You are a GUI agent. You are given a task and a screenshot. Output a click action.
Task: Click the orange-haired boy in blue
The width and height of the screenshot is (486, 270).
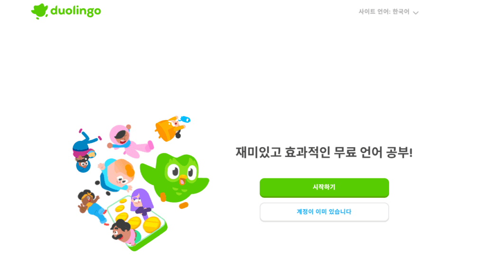116,176
